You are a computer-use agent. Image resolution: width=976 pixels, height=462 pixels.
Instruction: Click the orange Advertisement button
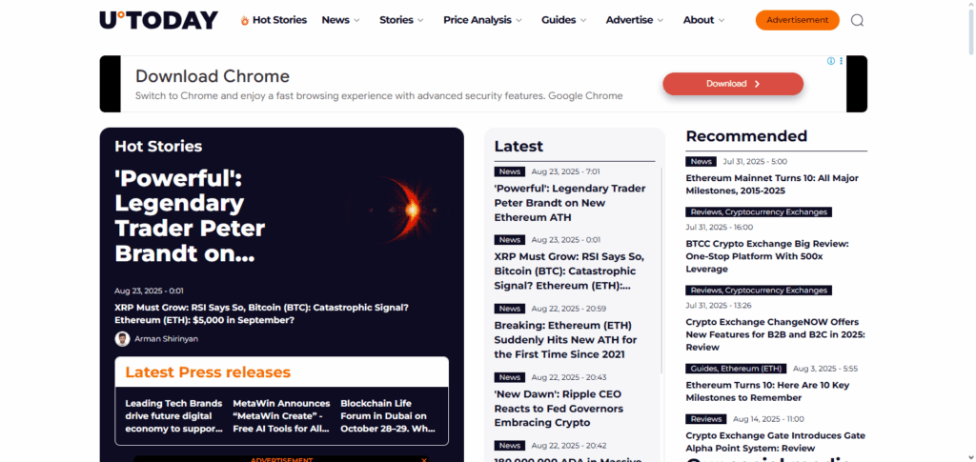(798, 20)
